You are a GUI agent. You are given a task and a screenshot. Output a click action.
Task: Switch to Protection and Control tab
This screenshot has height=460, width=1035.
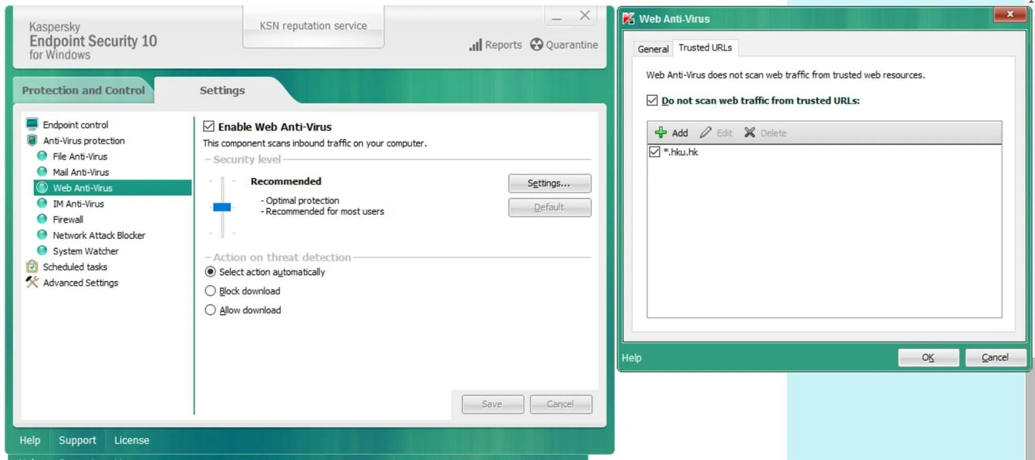coord(84,90)
